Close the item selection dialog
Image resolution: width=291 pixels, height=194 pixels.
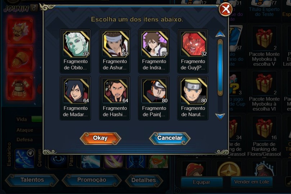[x=226, y=9]
